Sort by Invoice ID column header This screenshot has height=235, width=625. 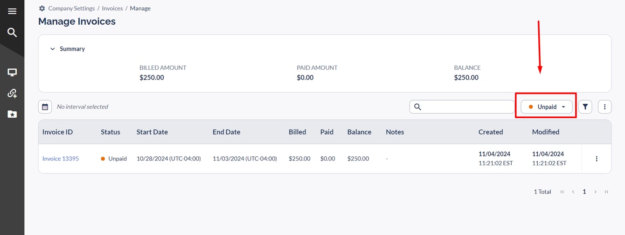pyautogui.click(x=57, y=132)
